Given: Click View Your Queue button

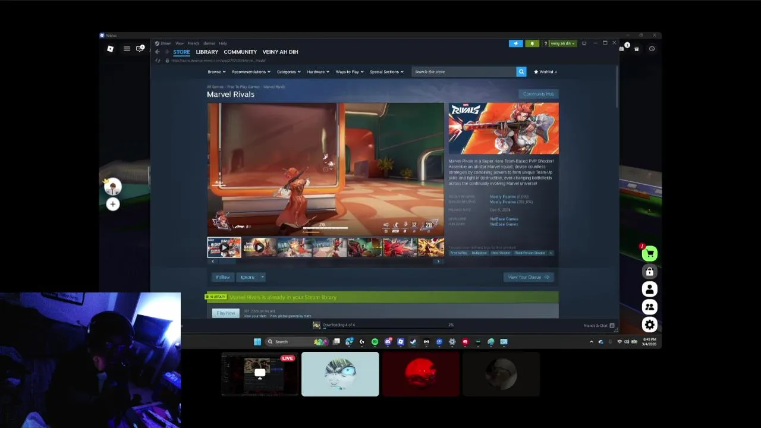Looking at the screenshot, I should click(x=529, y=277).
